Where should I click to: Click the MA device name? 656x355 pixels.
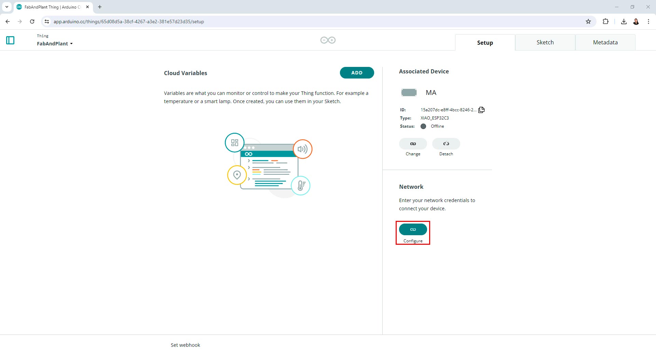coord(431,93)
